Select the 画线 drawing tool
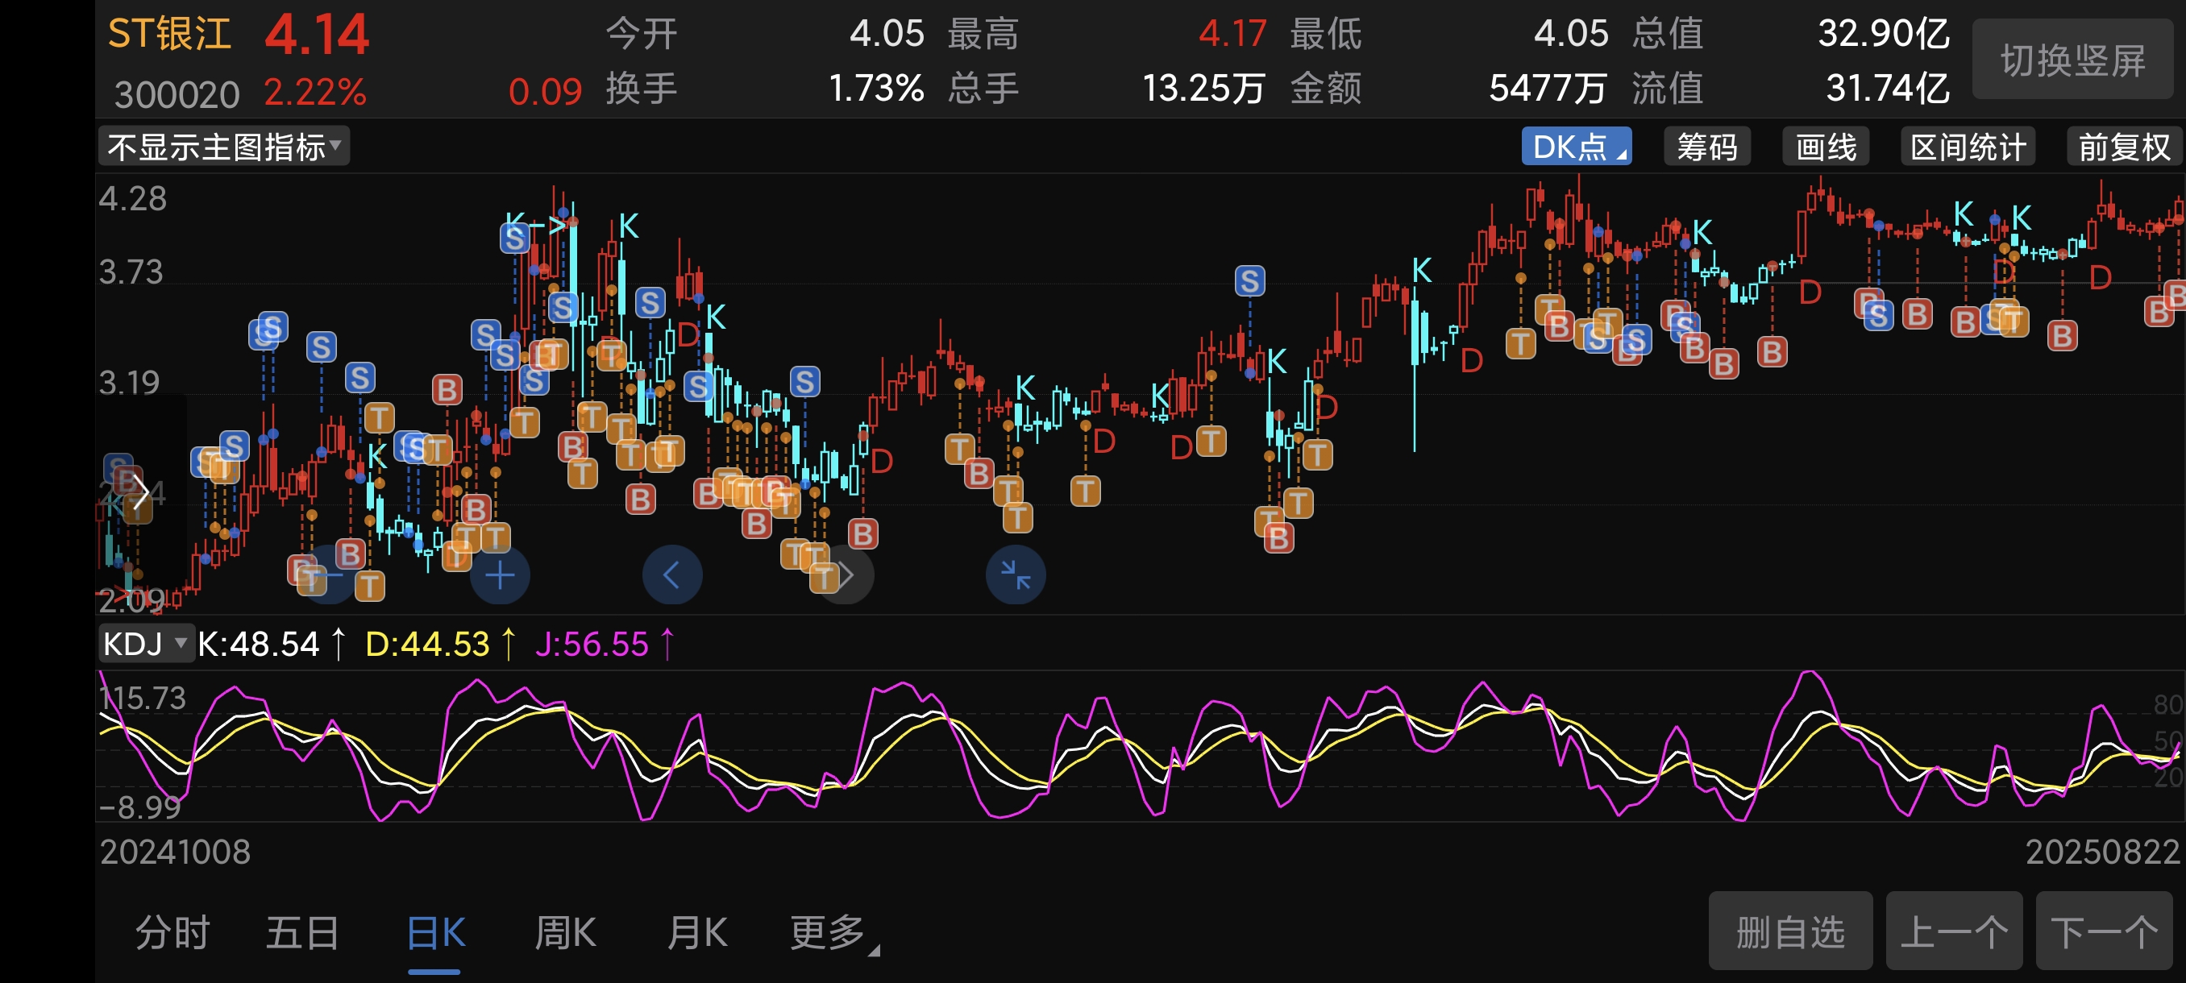 (1826, 147)
